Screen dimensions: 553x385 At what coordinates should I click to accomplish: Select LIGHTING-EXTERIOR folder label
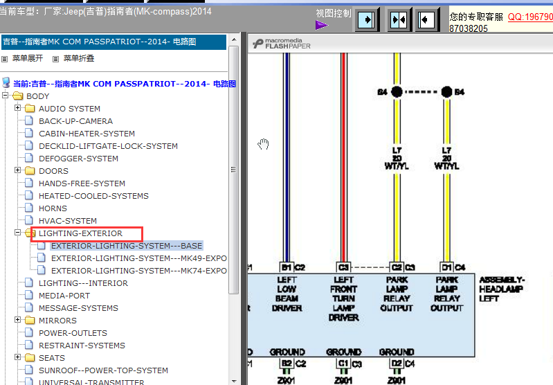[80, 233]
